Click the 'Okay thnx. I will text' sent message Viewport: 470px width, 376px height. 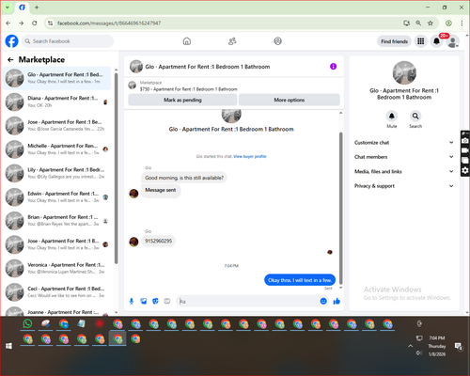coord(300,280)
